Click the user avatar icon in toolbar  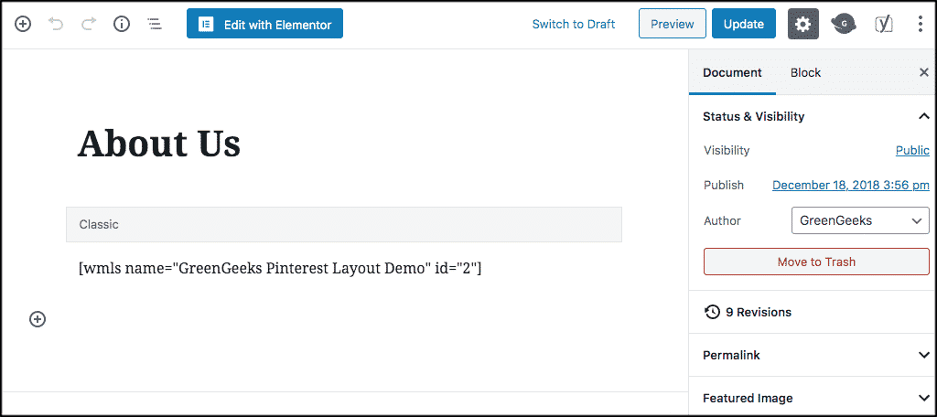tap(844, 24)
